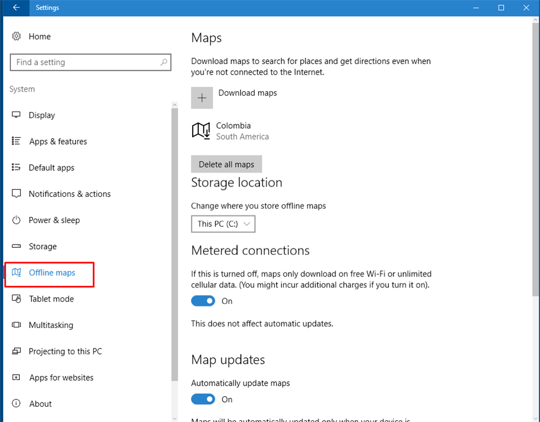
Task: Click the Apps & features list icon
Action: click(x=16, y=141)
